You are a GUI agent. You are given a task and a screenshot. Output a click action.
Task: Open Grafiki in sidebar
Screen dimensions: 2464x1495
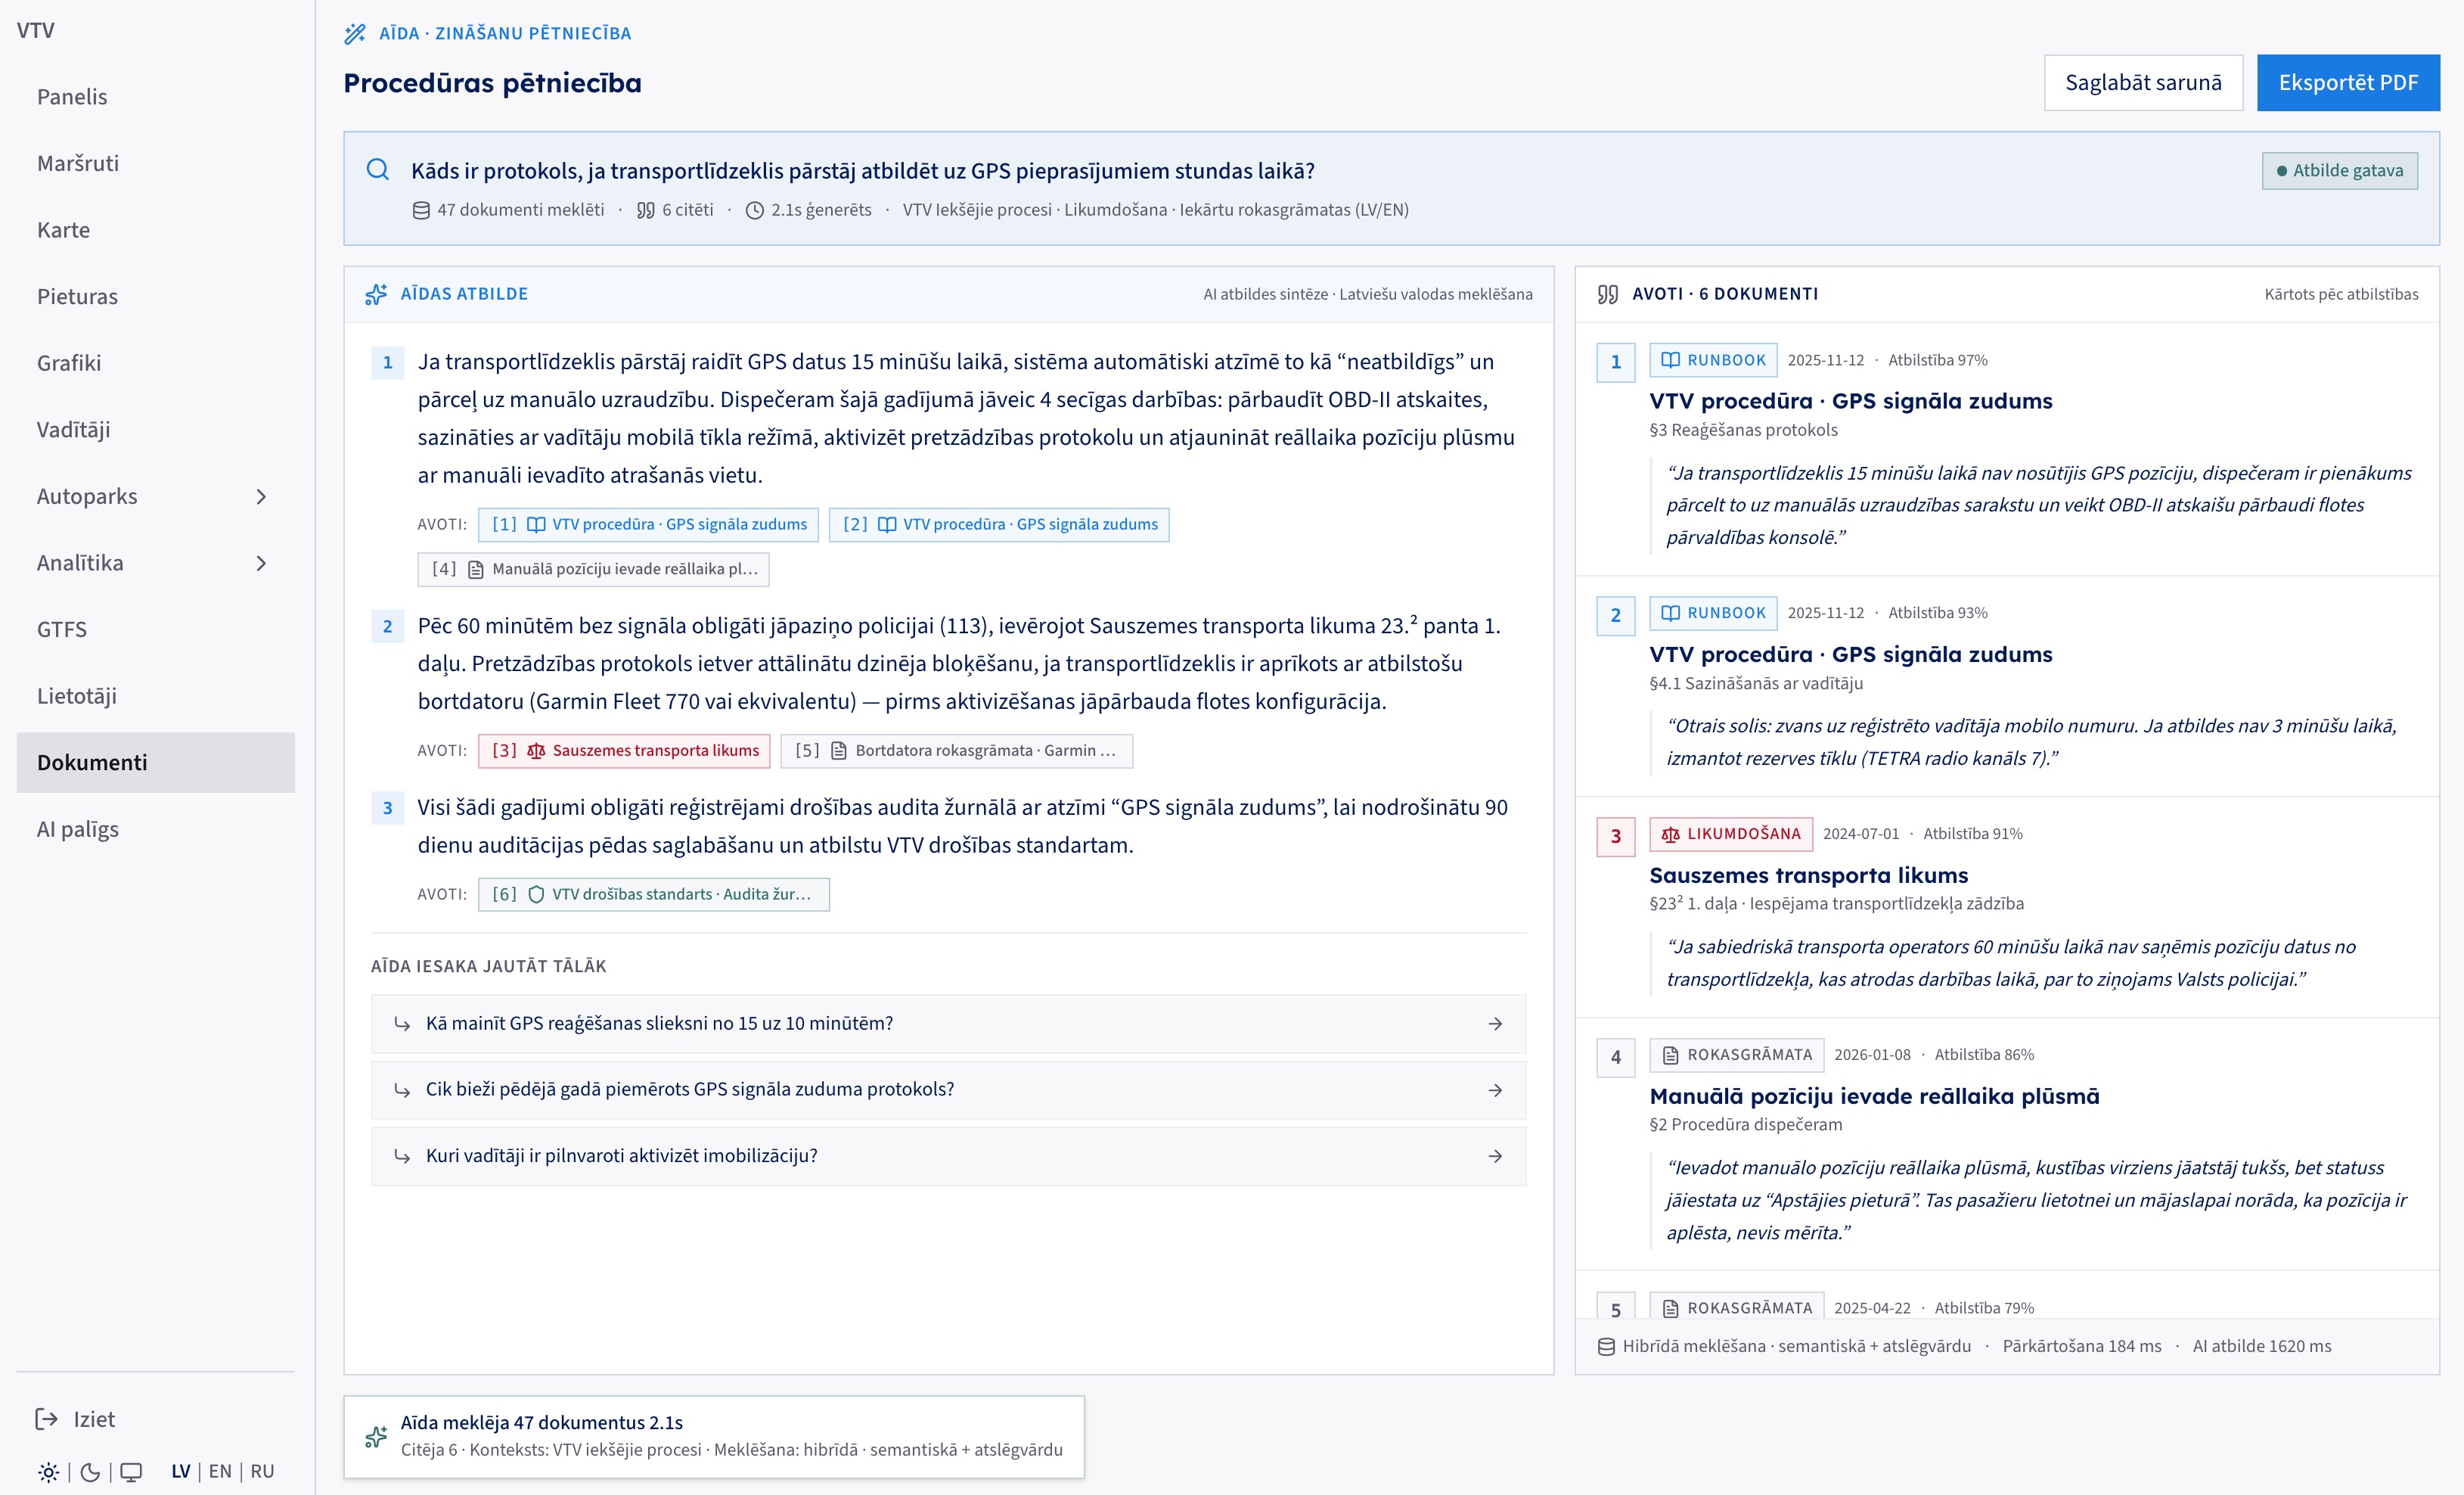pos(155,363)
